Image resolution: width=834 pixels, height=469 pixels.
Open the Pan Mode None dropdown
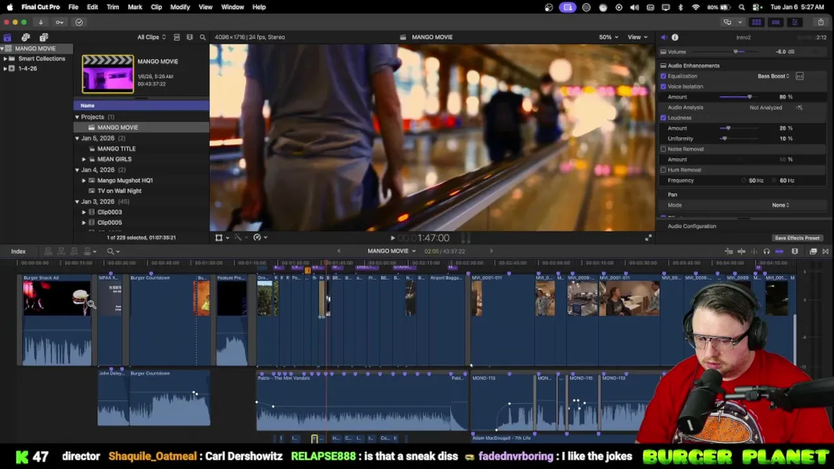click(x=781, y=205)
